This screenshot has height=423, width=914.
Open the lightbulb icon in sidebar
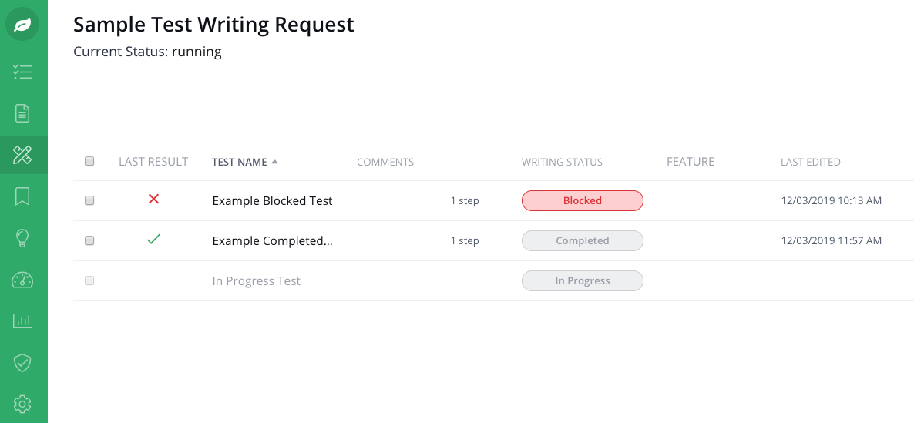[22, 238]
